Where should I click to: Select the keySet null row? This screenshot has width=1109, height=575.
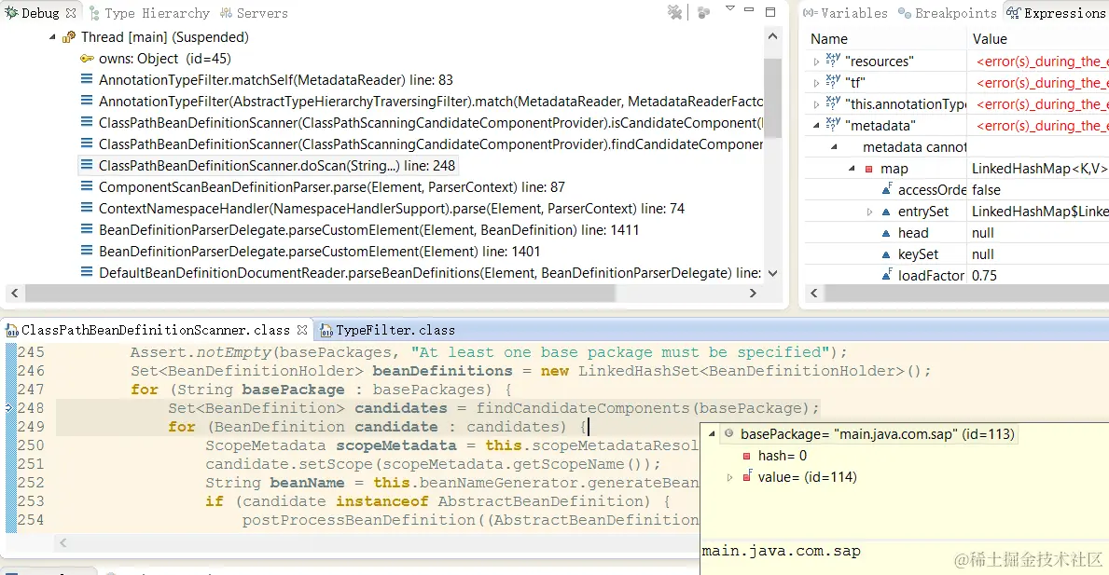coord(957,254)
